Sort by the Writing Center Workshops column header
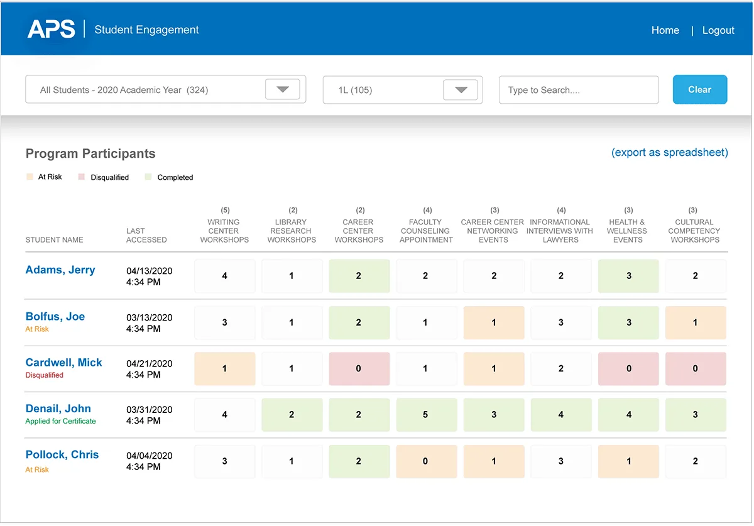The height and width of the screenshot is (526, 754). pyautogui.click(x=224, y=231)
